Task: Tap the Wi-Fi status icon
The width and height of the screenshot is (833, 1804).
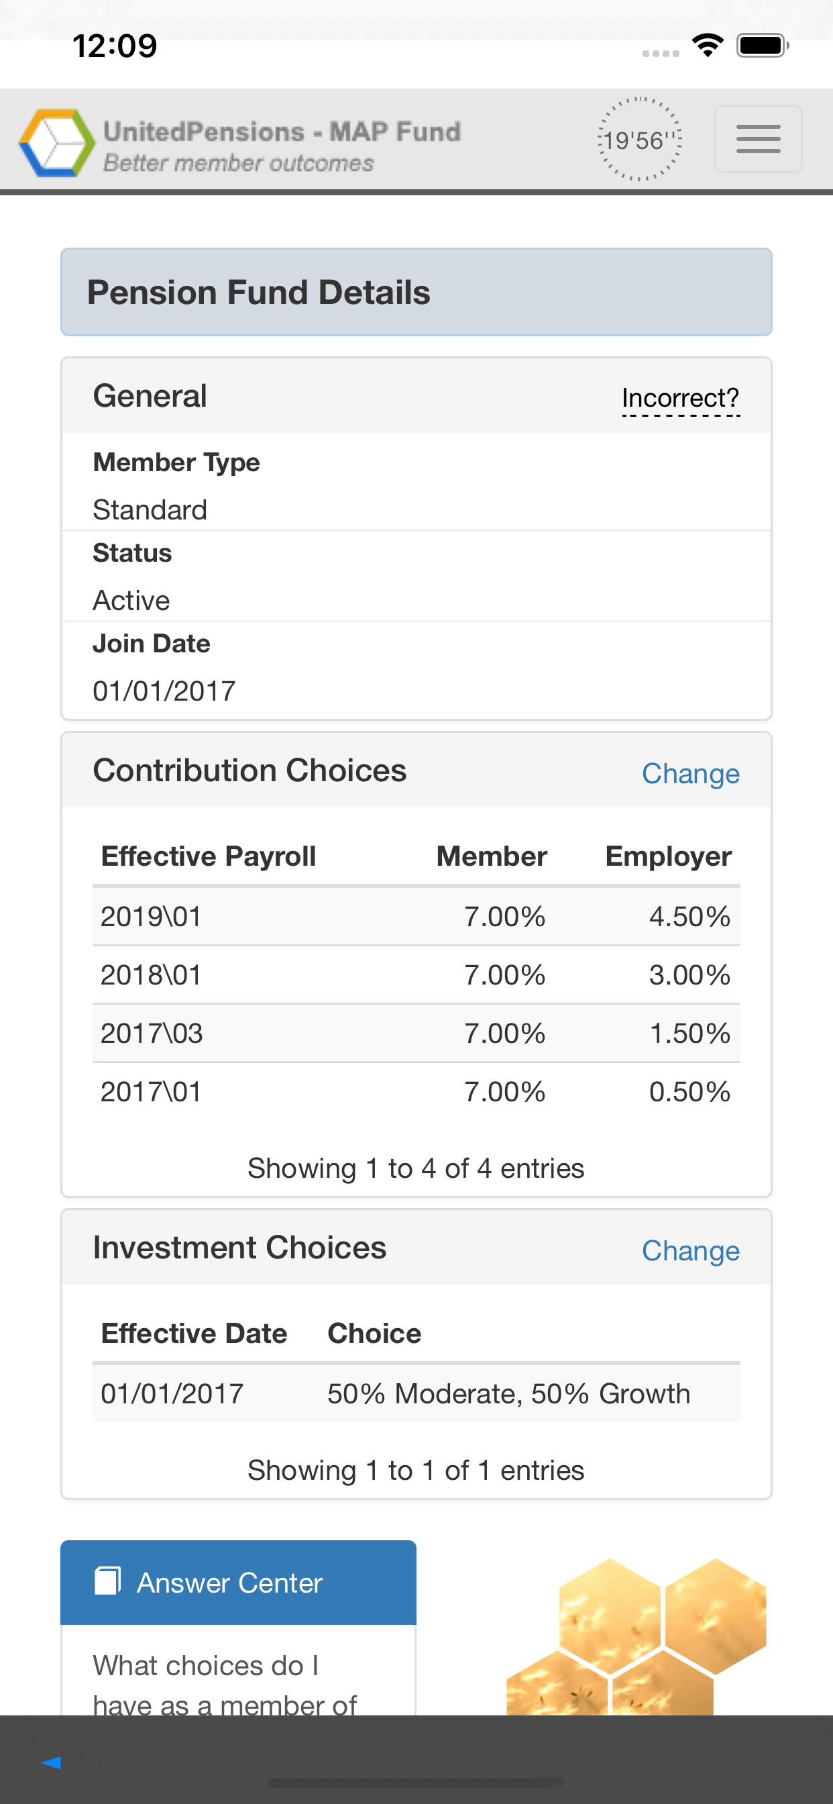Action: [x=707, y=46]
